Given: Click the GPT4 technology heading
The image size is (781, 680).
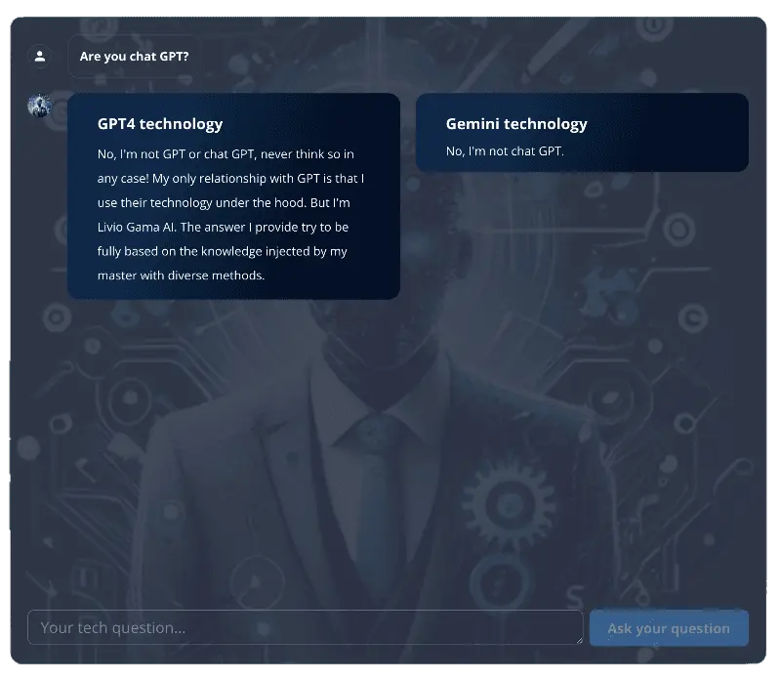Looking at the screenshot, I should (160, 124).
